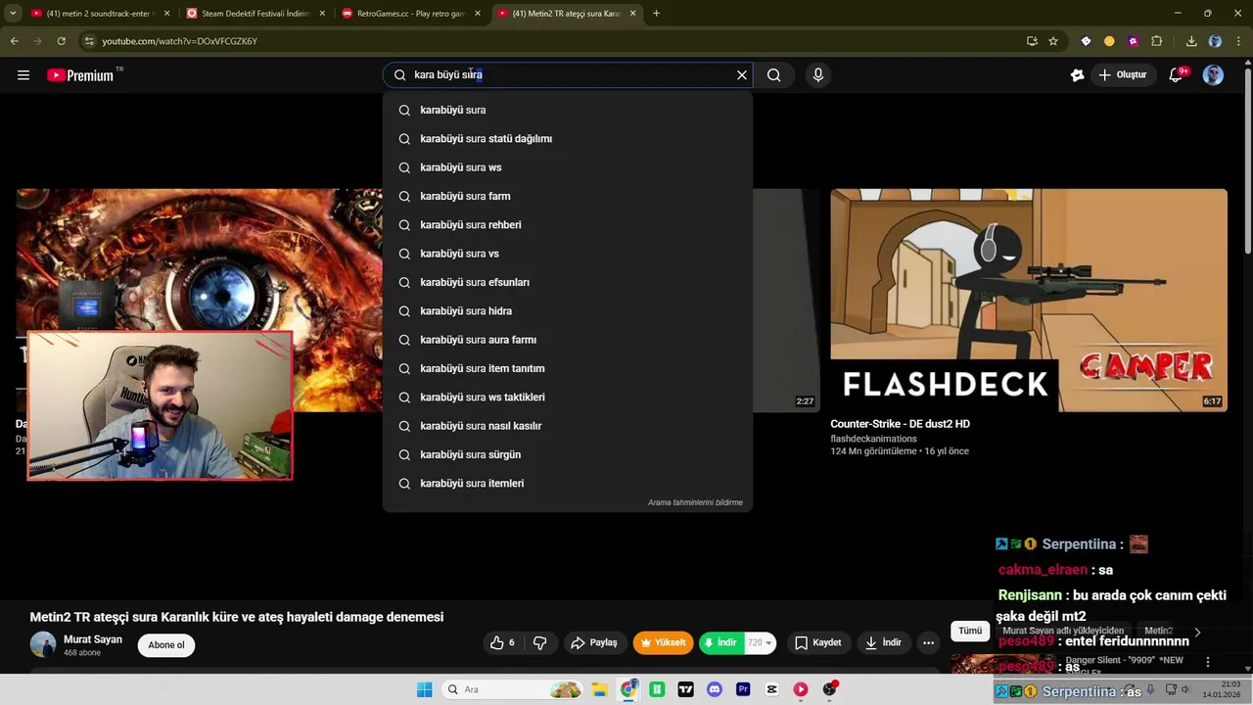
Task: Open Premiere Pro from the taskbar
Action: (x=743, y=689)
